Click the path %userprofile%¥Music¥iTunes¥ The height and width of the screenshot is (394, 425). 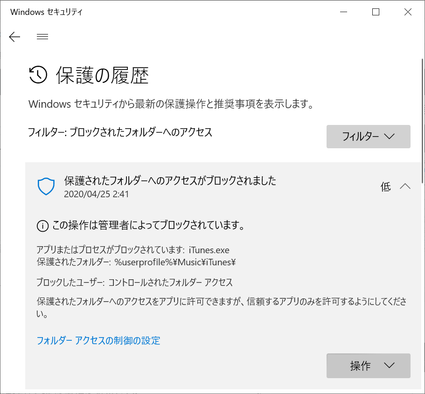(x=175, y=263)
